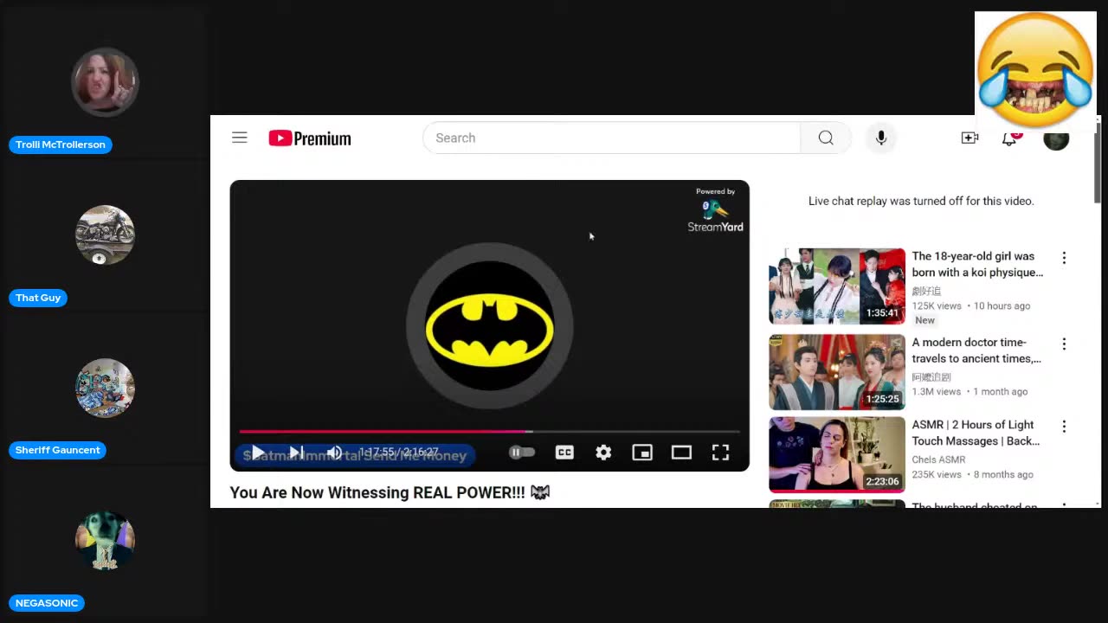Visit the Chels ASMR channel
Viewport: 1108px width, 623px height.
pyautogui.click(x=938, y=459)
